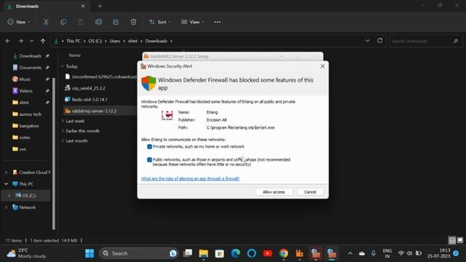Click the volume speaker tray icon
The image size is (466, 262).
point(409,253)
